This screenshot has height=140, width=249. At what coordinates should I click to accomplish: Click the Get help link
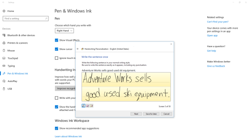point(211,51)
